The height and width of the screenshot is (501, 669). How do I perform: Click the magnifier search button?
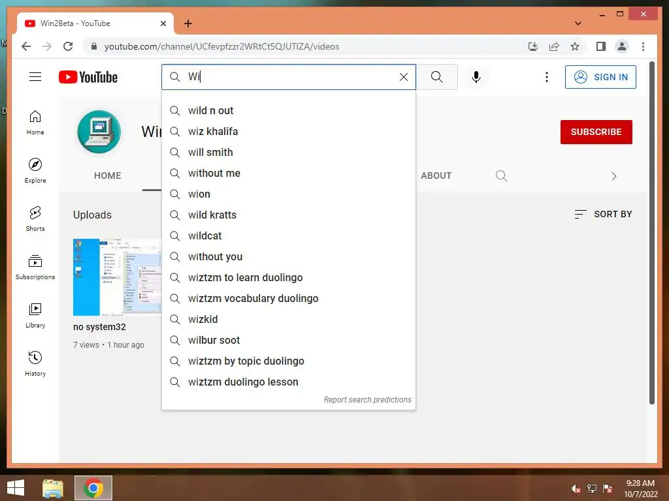point(437,77)
